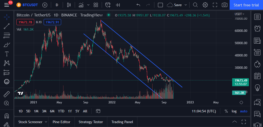
Task: Open quick search magnifier
Action: [x=195, y=5]
